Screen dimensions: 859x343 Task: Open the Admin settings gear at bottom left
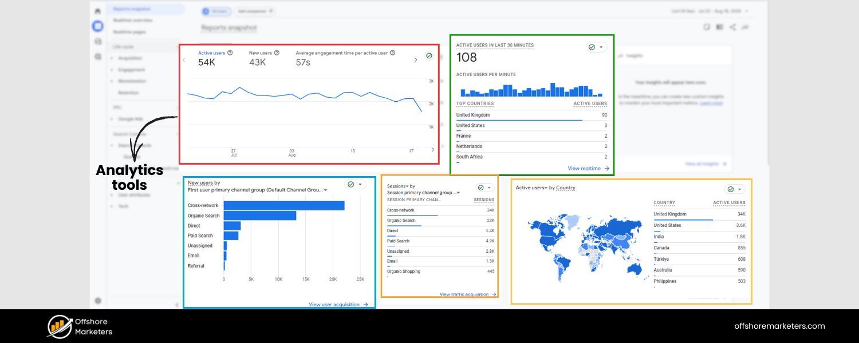coord(98,300)
